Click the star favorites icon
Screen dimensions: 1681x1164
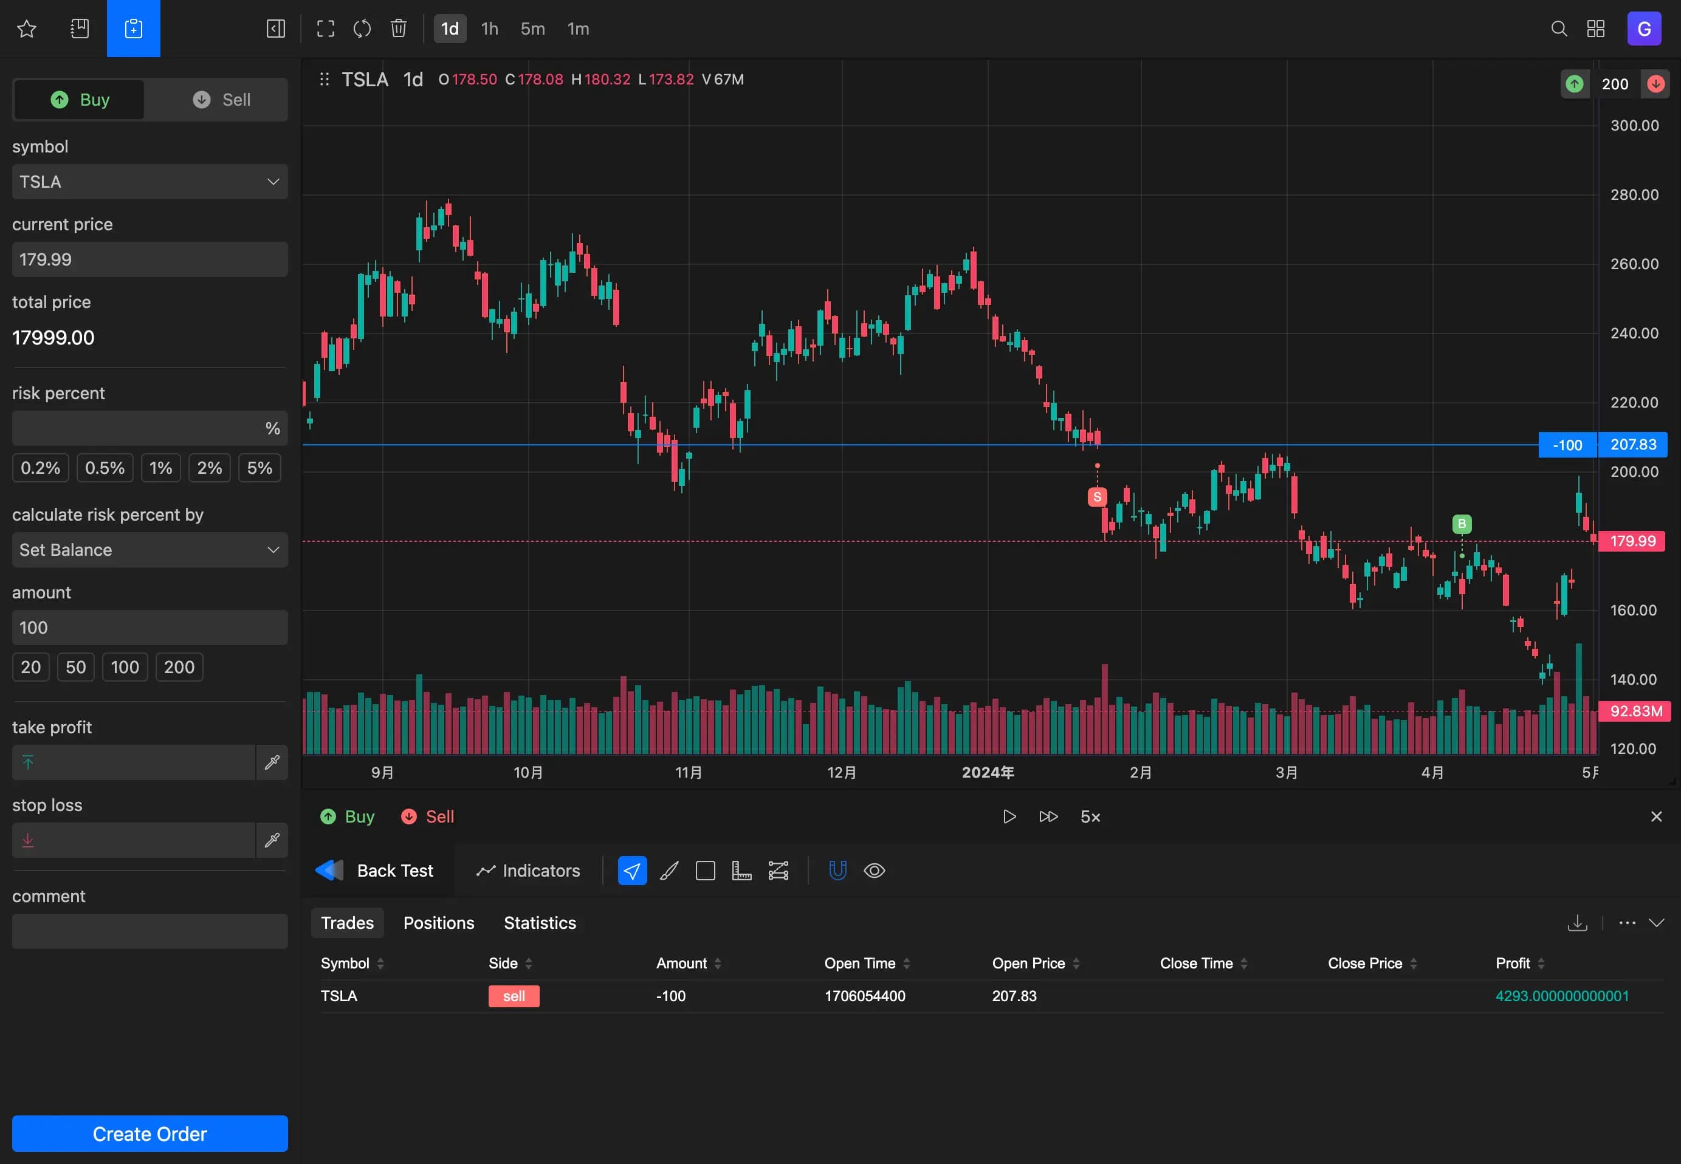27,29
